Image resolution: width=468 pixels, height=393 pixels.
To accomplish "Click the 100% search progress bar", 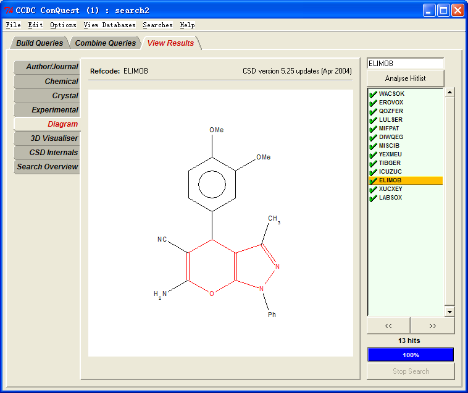I will coord(411,355).
